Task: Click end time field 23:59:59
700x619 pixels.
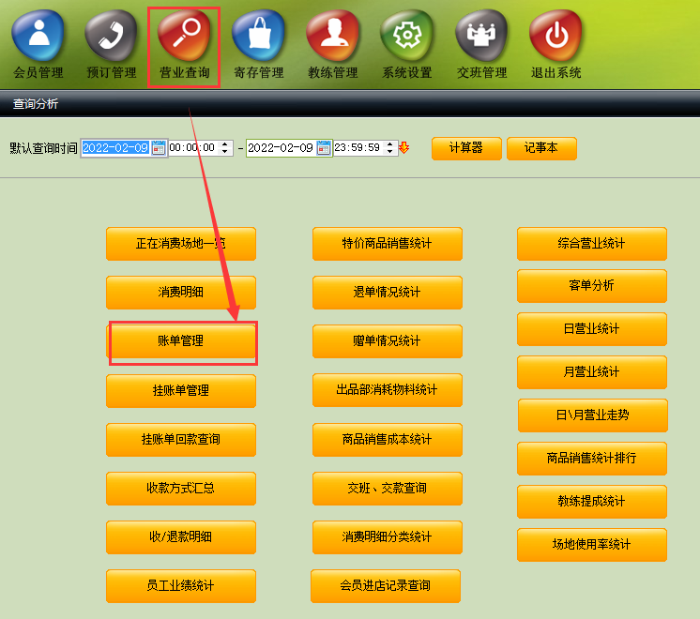Action: point(358,148)
